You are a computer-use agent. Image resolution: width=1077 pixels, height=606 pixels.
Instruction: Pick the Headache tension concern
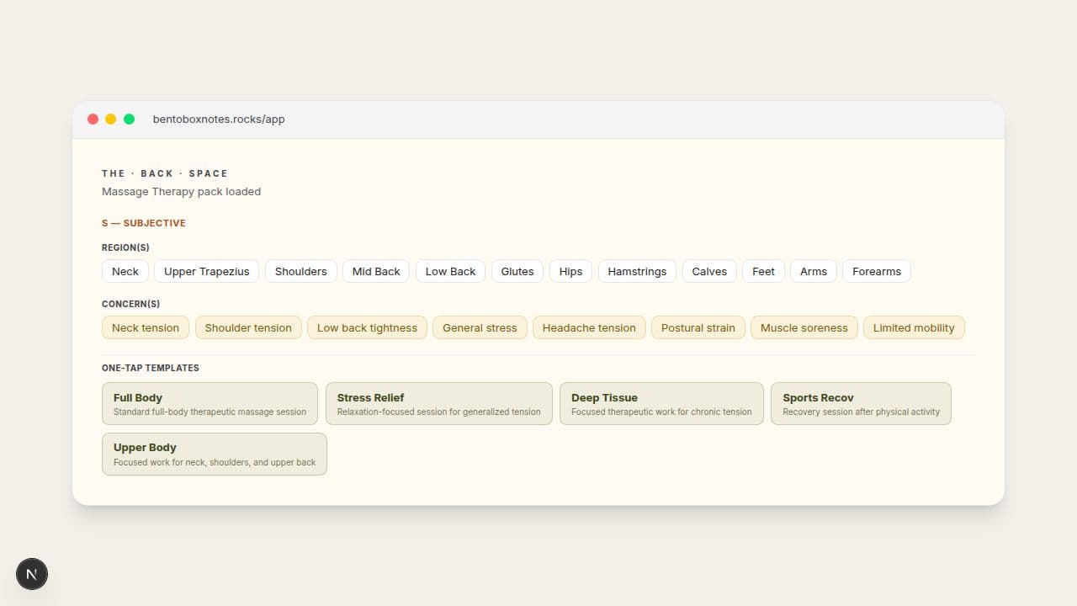click(x=589, y=327)
